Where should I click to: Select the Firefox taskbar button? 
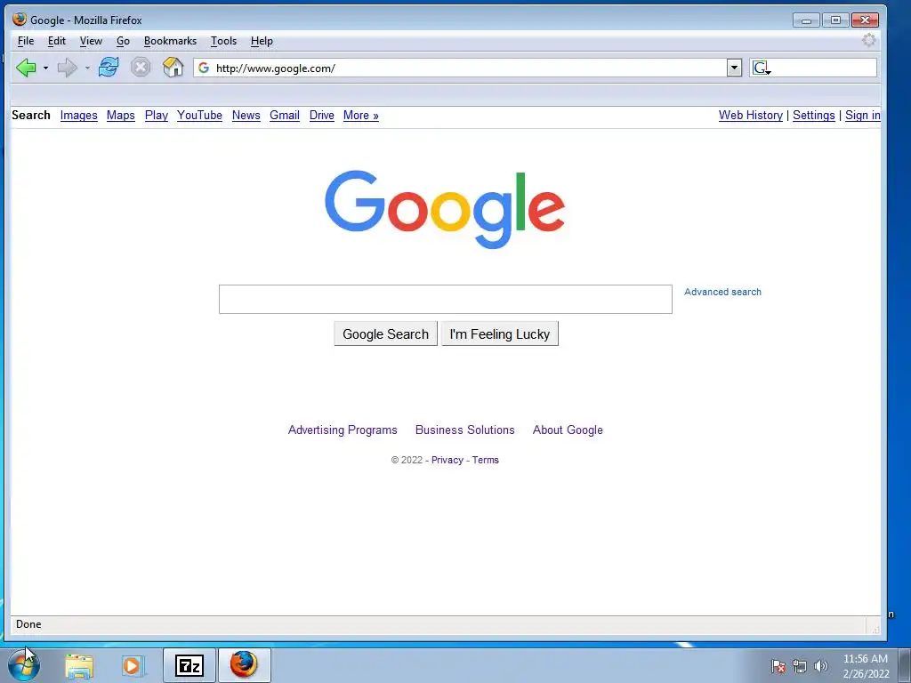pos(244,665)
